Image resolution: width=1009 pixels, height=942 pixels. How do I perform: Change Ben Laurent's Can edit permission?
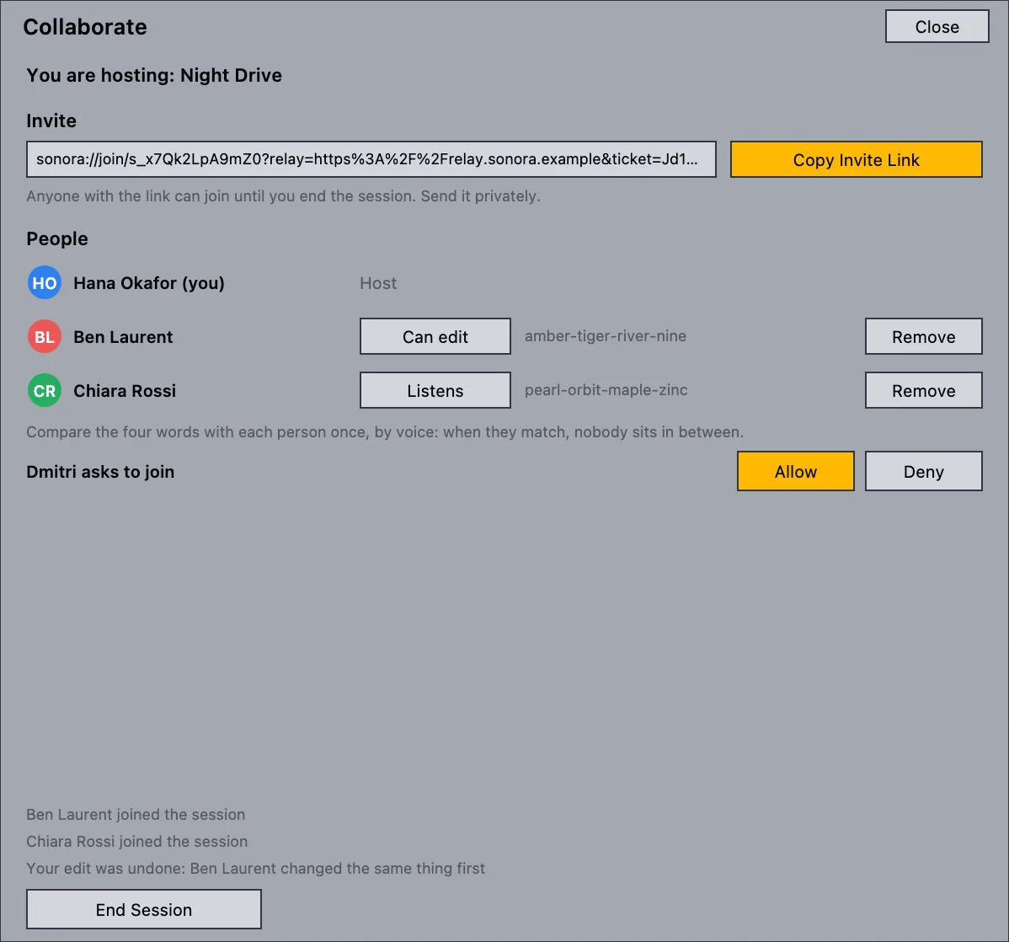435,336
